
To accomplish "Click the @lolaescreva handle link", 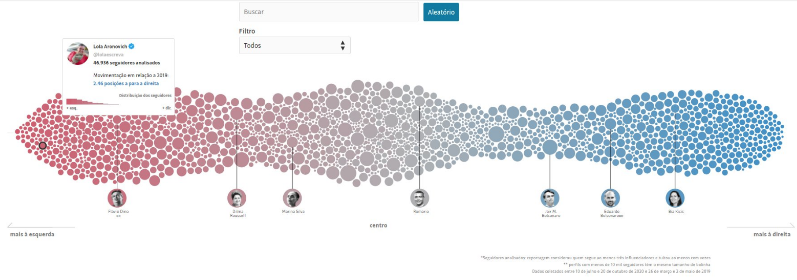I will 108,55.
